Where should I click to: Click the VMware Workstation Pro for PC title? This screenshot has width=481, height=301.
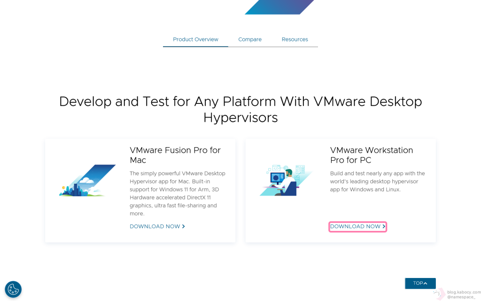pyautogui.click(x=371, y=155)
